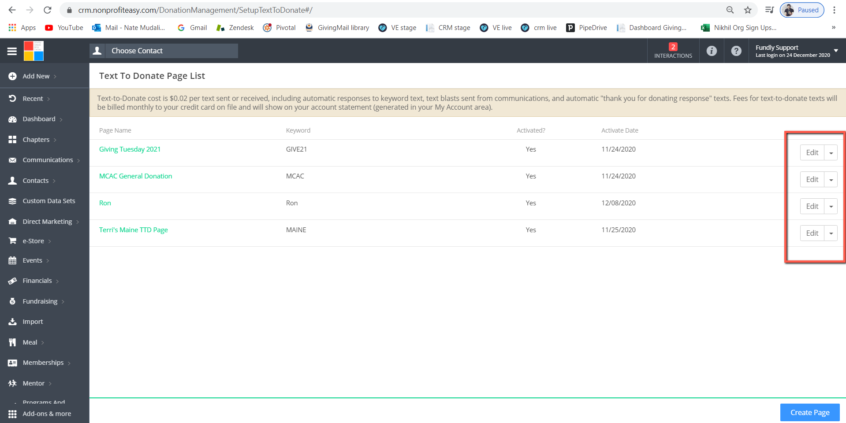Click Edit for Terri's Maine TTD Page
Image resolution: width=846 pixels, height=423 pixels.
click(812, 234)
